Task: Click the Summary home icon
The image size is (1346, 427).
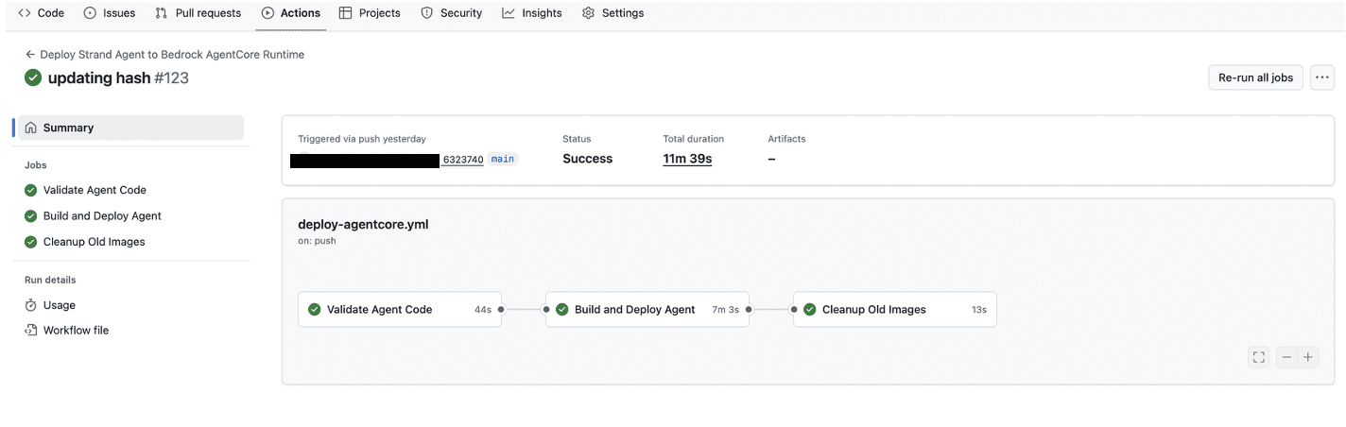Action: [x=31, y=128]
